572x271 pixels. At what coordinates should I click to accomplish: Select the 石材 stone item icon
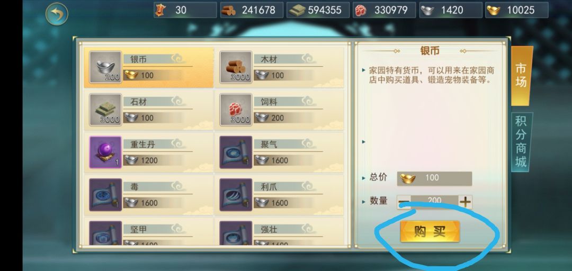[105, 110]
